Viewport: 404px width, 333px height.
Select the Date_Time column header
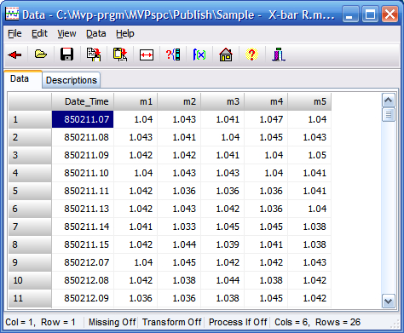[83, 101]
